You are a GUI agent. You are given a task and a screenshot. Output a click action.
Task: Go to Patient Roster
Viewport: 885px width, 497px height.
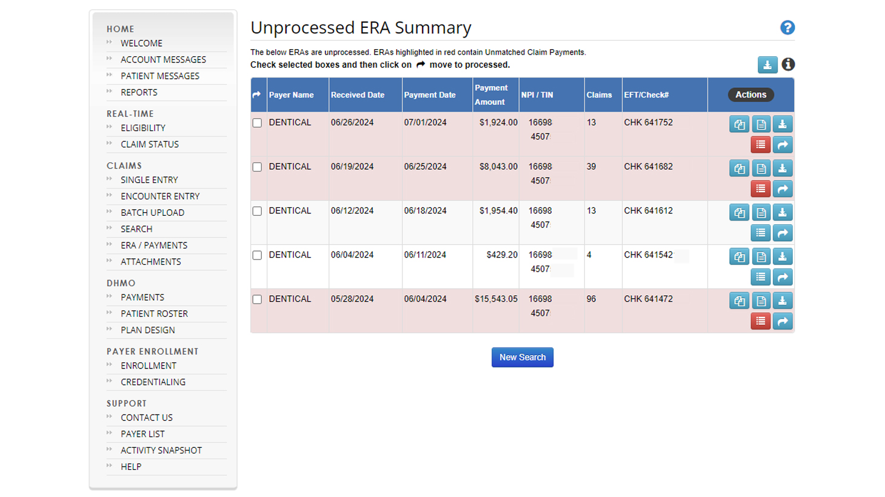154,314
